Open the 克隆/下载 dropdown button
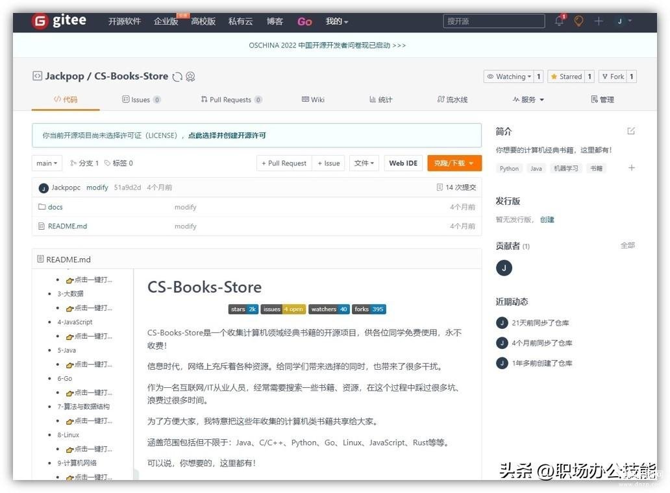This screenshot has height=493, width=670. 454,163
